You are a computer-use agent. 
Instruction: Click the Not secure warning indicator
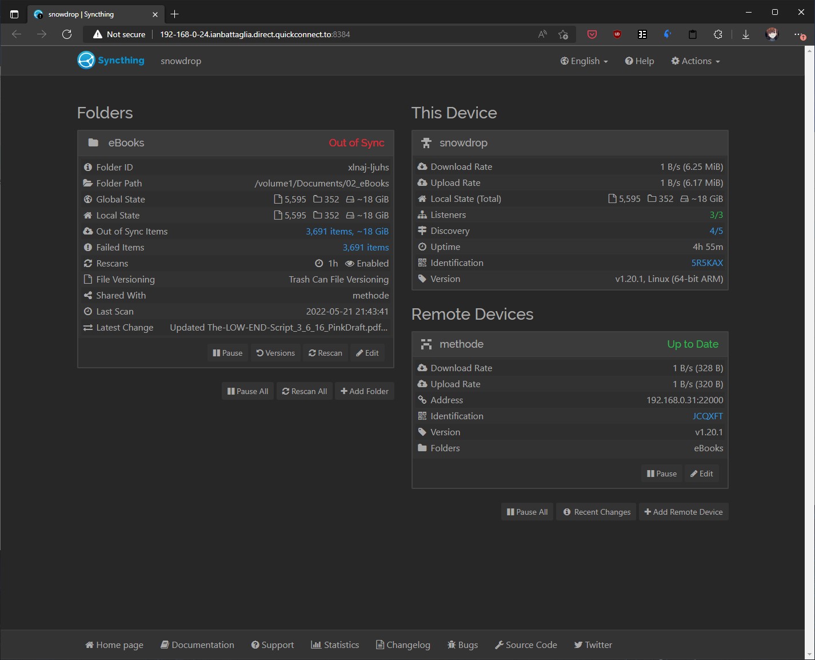coord(119,34)
